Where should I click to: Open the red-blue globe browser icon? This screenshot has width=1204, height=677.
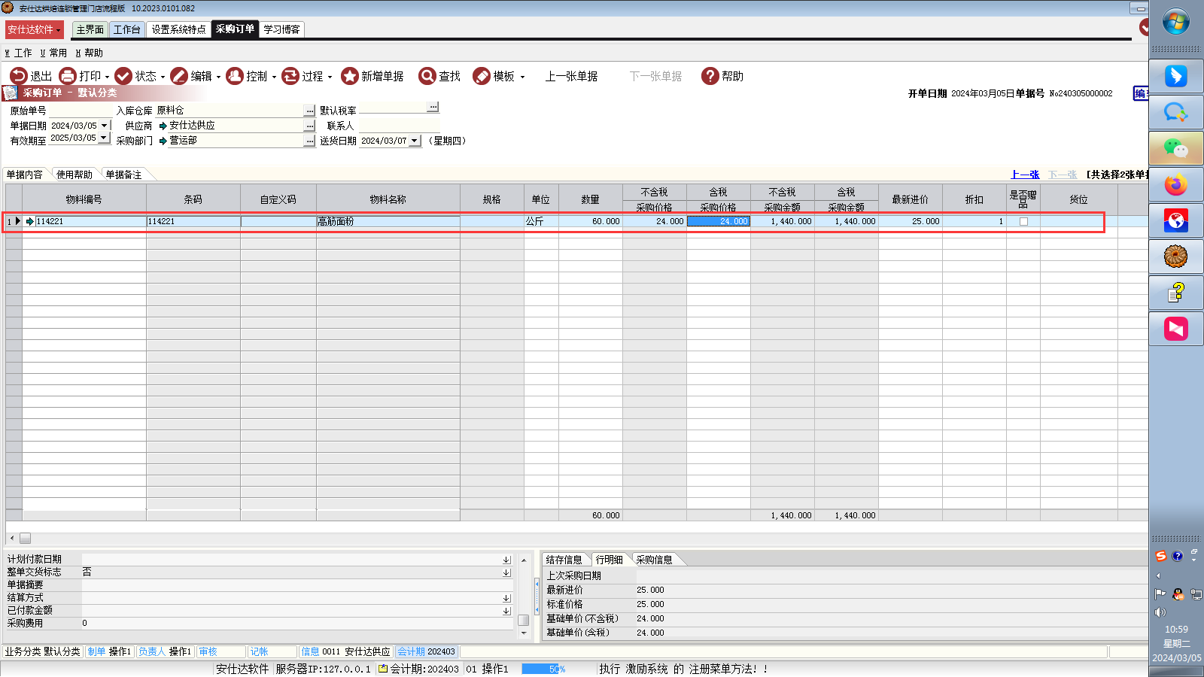pyautogui.click(x=1176, y=220)
